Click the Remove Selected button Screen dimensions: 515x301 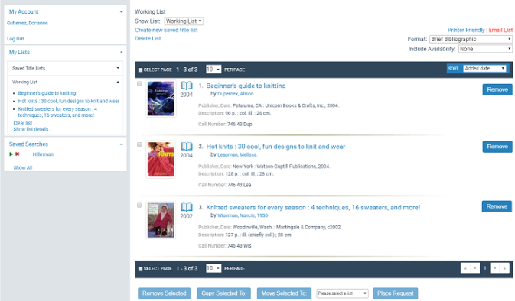[x=165, y=293]
